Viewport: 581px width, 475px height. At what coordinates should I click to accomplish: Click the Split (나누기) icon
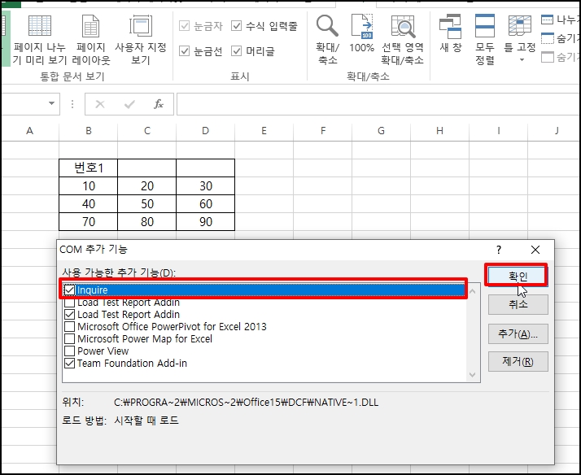click(x=547, y=20)
